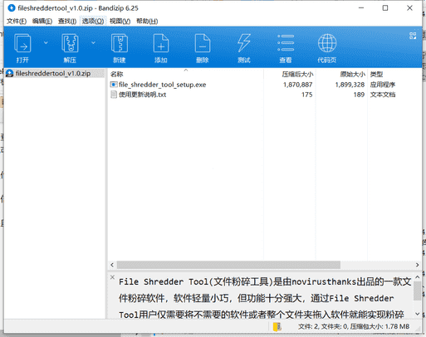
Task: Click the archive icon in status bar
Action: tap(277, 326)
